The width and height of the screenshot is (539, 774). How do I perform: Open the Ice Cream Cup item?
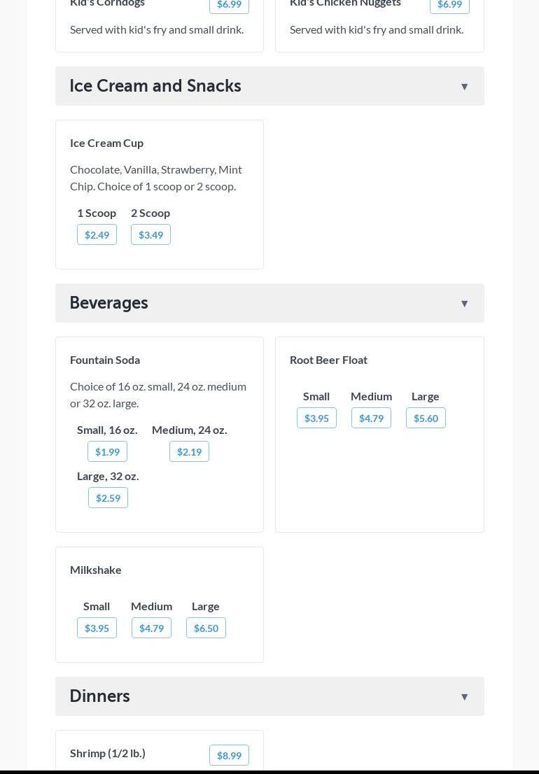click(106, 143)
